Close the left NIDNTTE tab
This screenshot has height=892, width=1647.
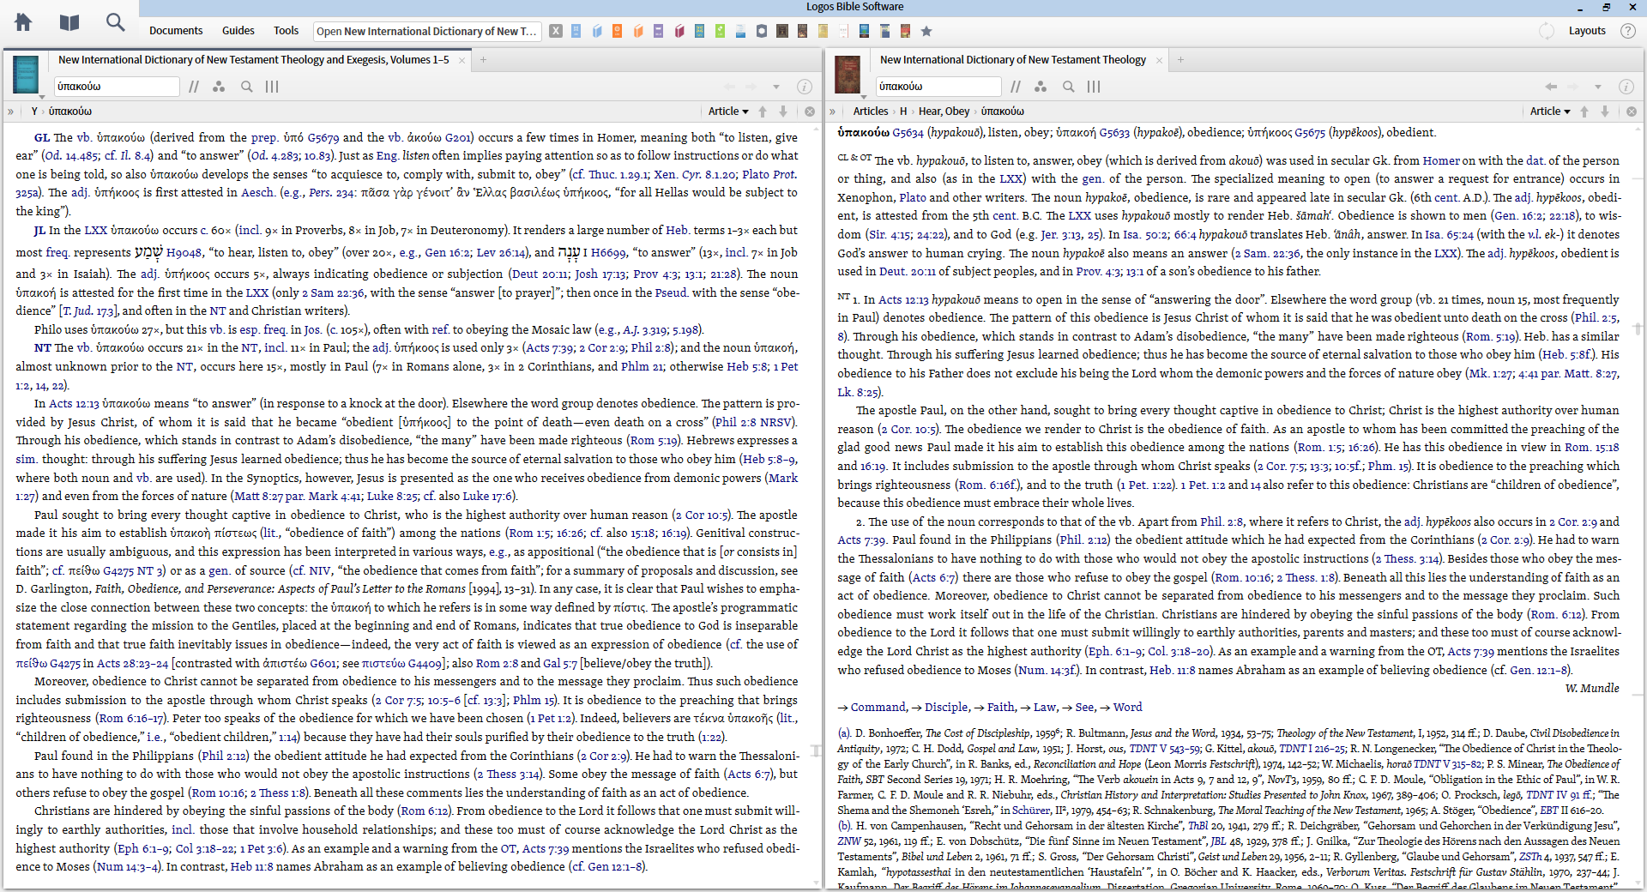pos(462,60)
